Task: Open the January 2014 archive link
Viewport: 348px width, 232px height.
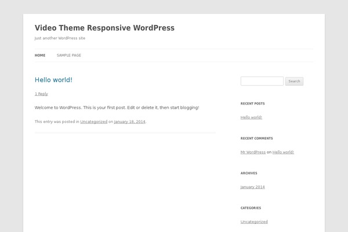Action: pos(252,187)
